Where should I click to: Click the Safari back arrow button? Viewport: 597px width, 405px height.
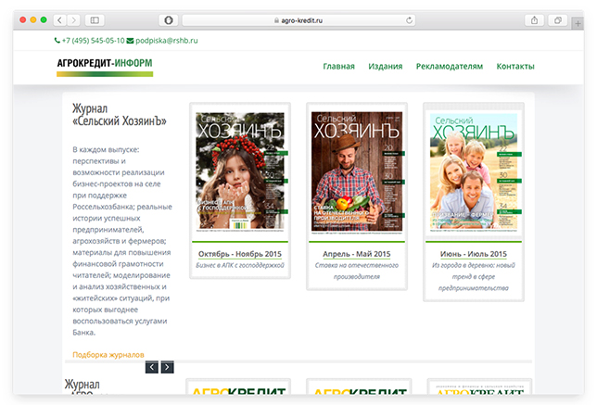pyautogui.click(x=59, y=20)
